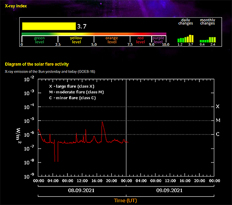Click the highest red flare peak
Image resolution: width=232 pixels, height=205 pixels.
point(102,122)
